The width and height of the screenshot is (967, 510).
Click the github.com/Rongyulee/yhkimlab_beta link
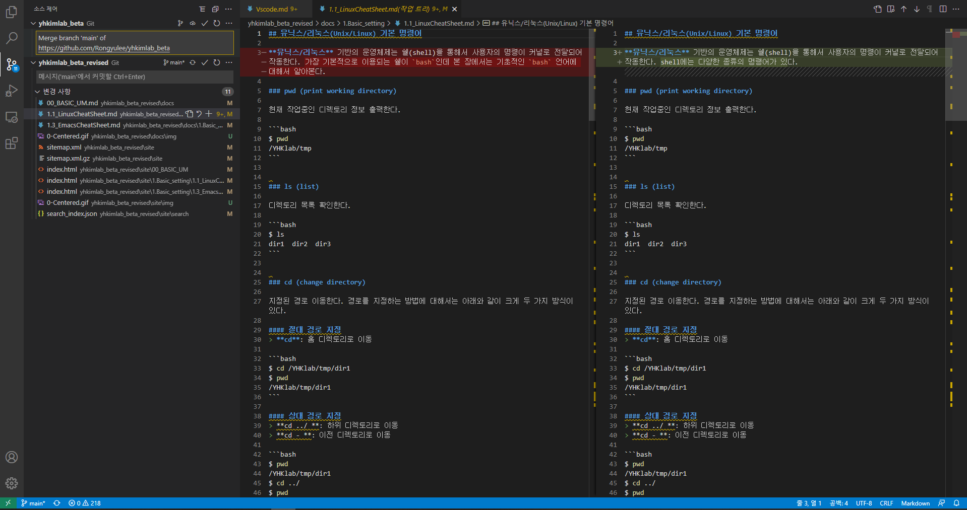pos(104,48)
